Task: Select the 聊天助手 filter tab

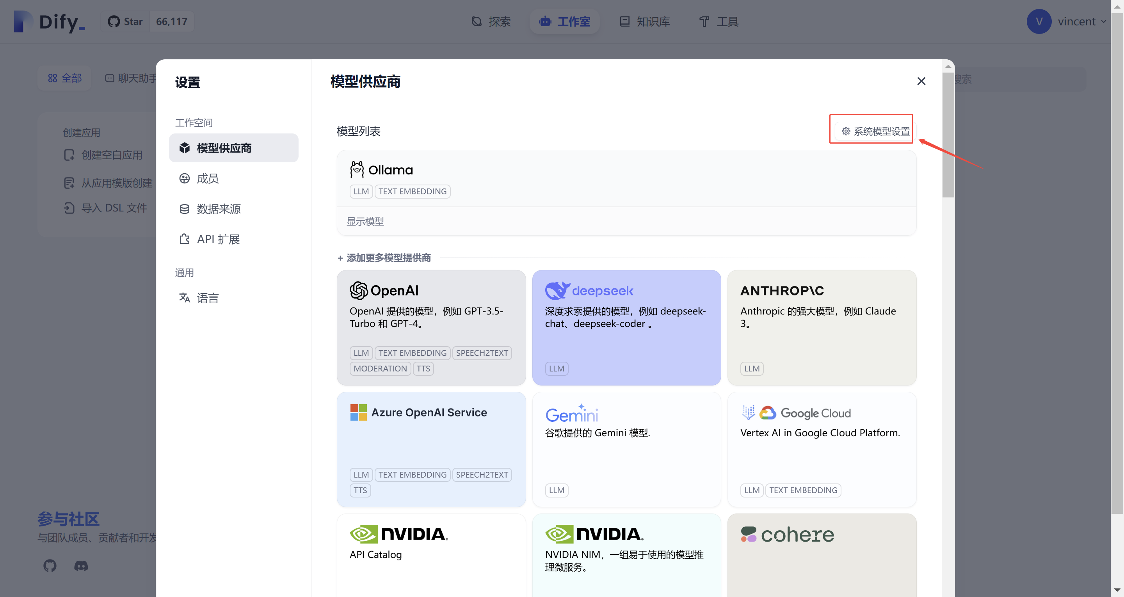Action: [x=130, y=78]
